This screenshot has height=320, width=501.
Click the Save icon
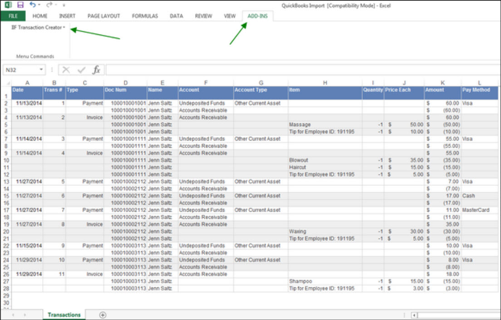(20, 5)
